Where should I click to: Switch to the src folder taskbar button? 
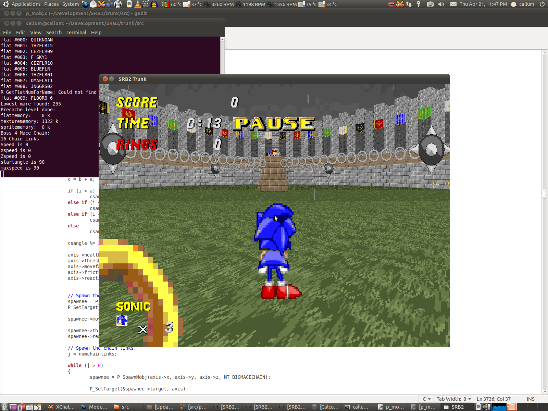tap(122, 407)
